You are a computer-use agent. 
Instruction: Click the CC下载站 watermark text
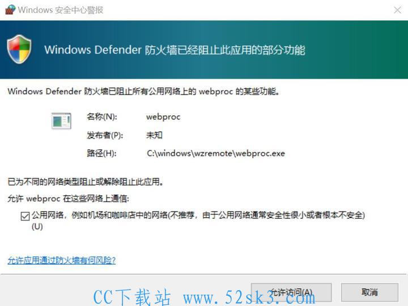pyautogui.click(x=204, y=297)
